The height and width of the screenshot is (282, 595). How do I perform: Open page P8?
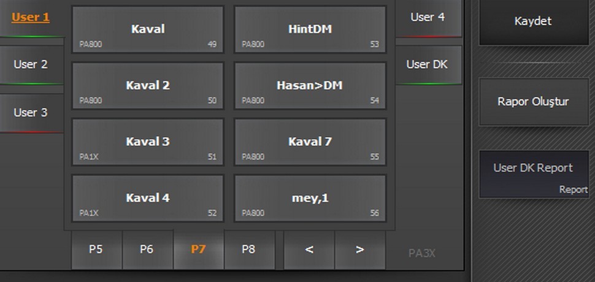click(248, 250)
